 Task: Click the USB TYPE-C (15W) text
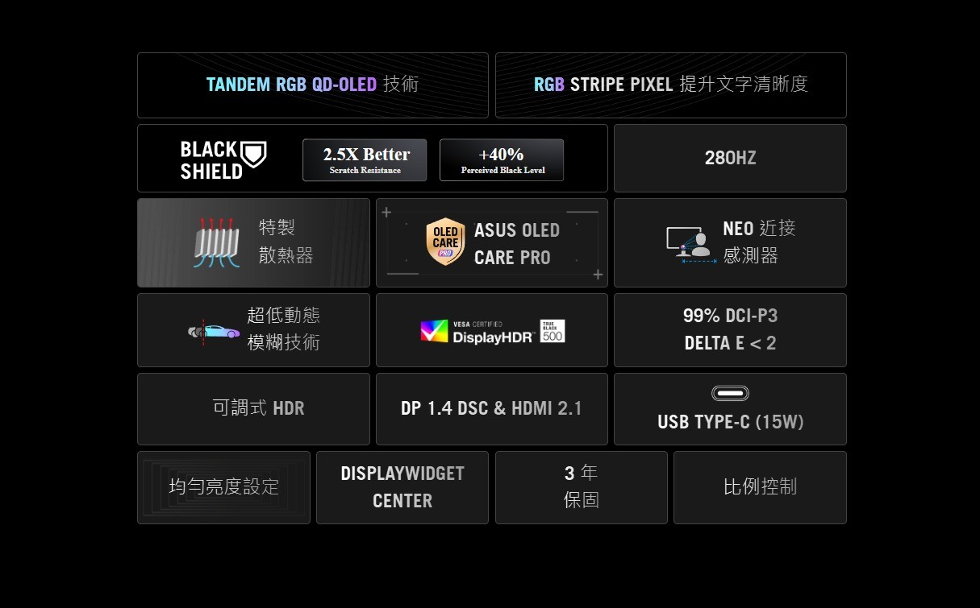pos(730,422)
